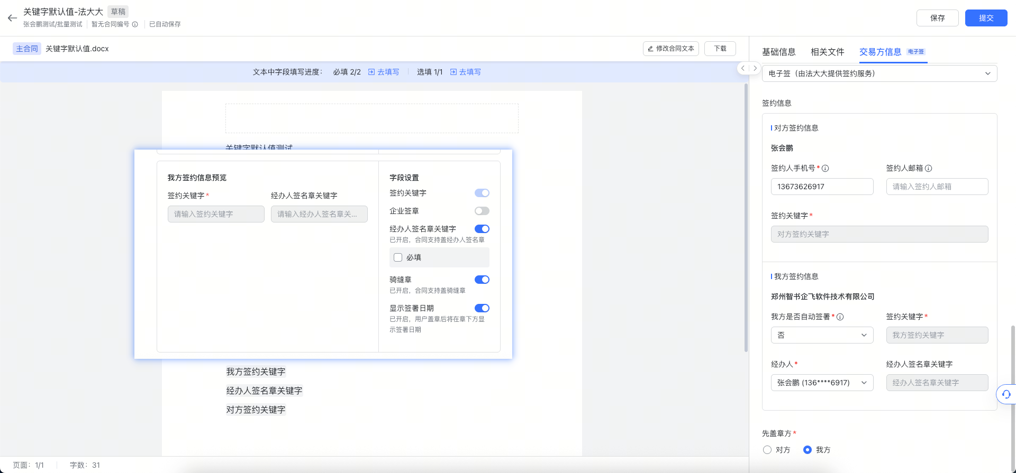Click the 草稿 status tag
Image resolution: width=1016 pixels, height=473 pixels.
click(118, 12)
